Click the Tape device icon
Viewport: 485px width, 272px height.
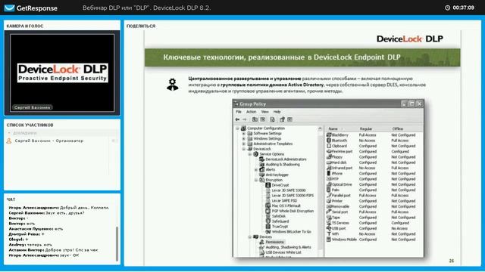tap(329, 218)
